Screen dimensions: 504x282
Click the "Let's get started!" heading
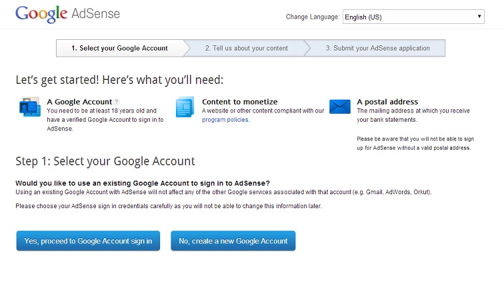(119, 80)
